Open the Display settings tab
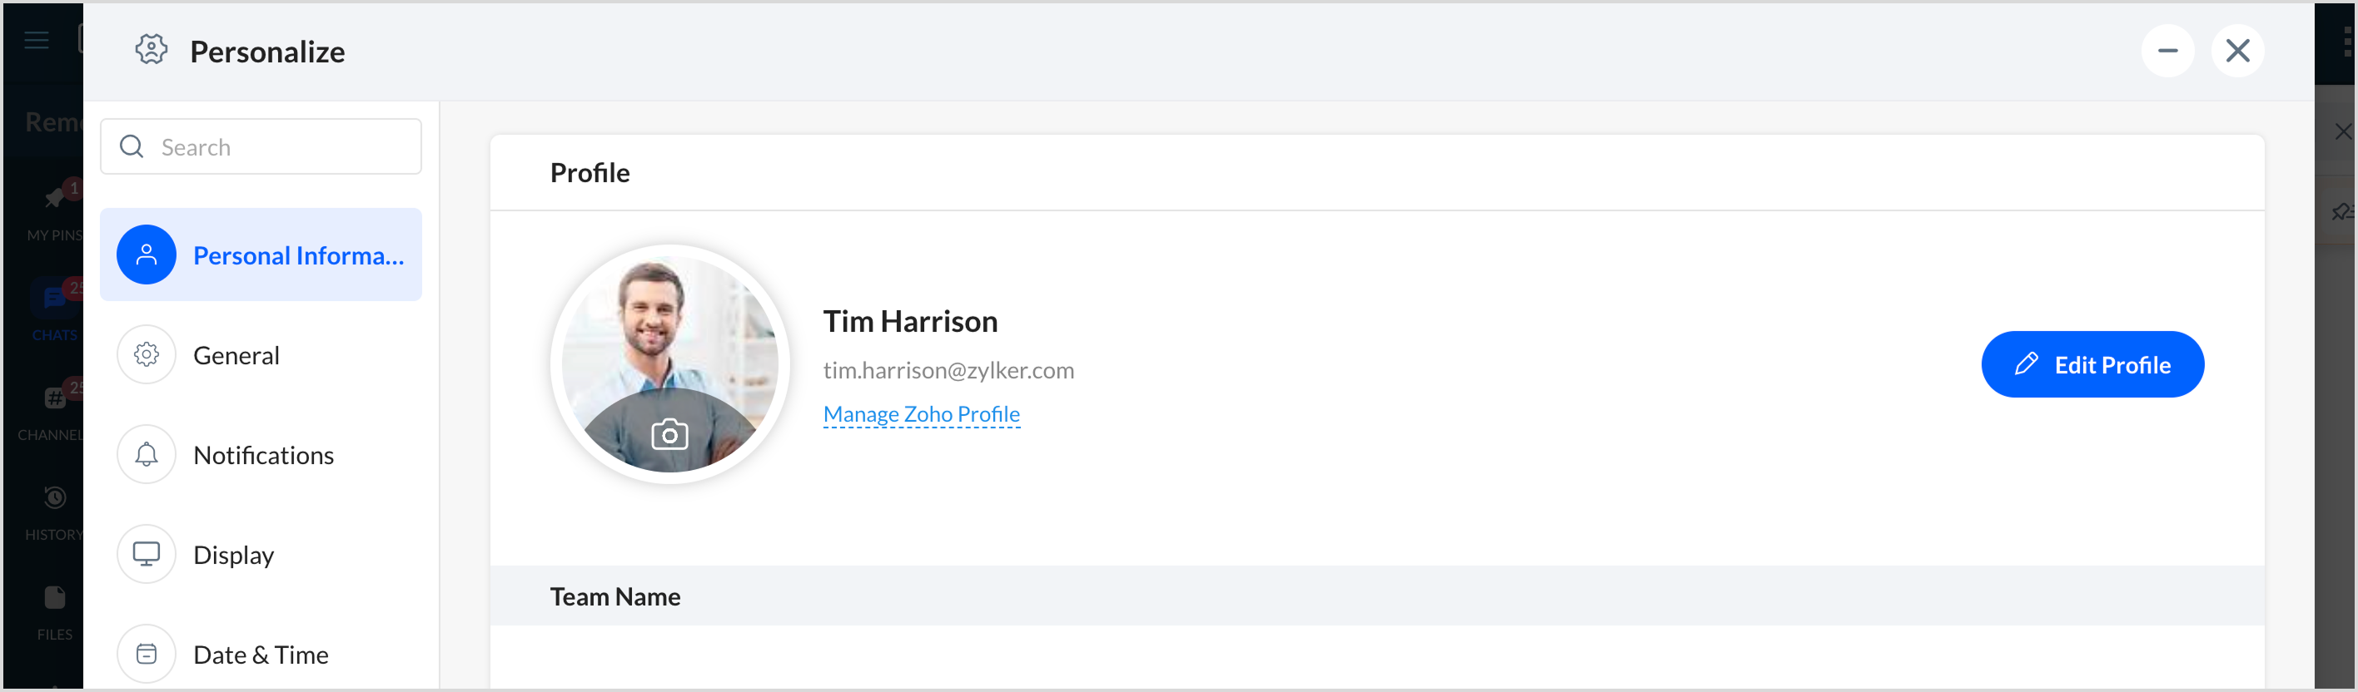This screenshot has height=692, width=2358. click(x=233, y=554)
